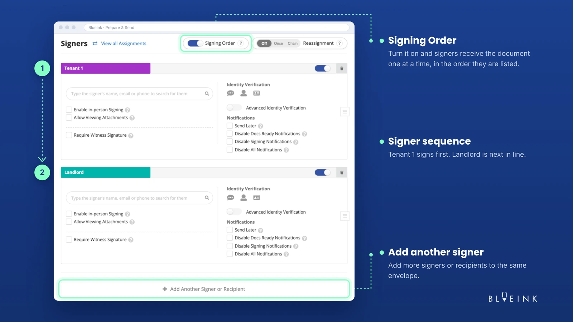Toggle the Landlord signer enabled switch

tap(322, 172)
